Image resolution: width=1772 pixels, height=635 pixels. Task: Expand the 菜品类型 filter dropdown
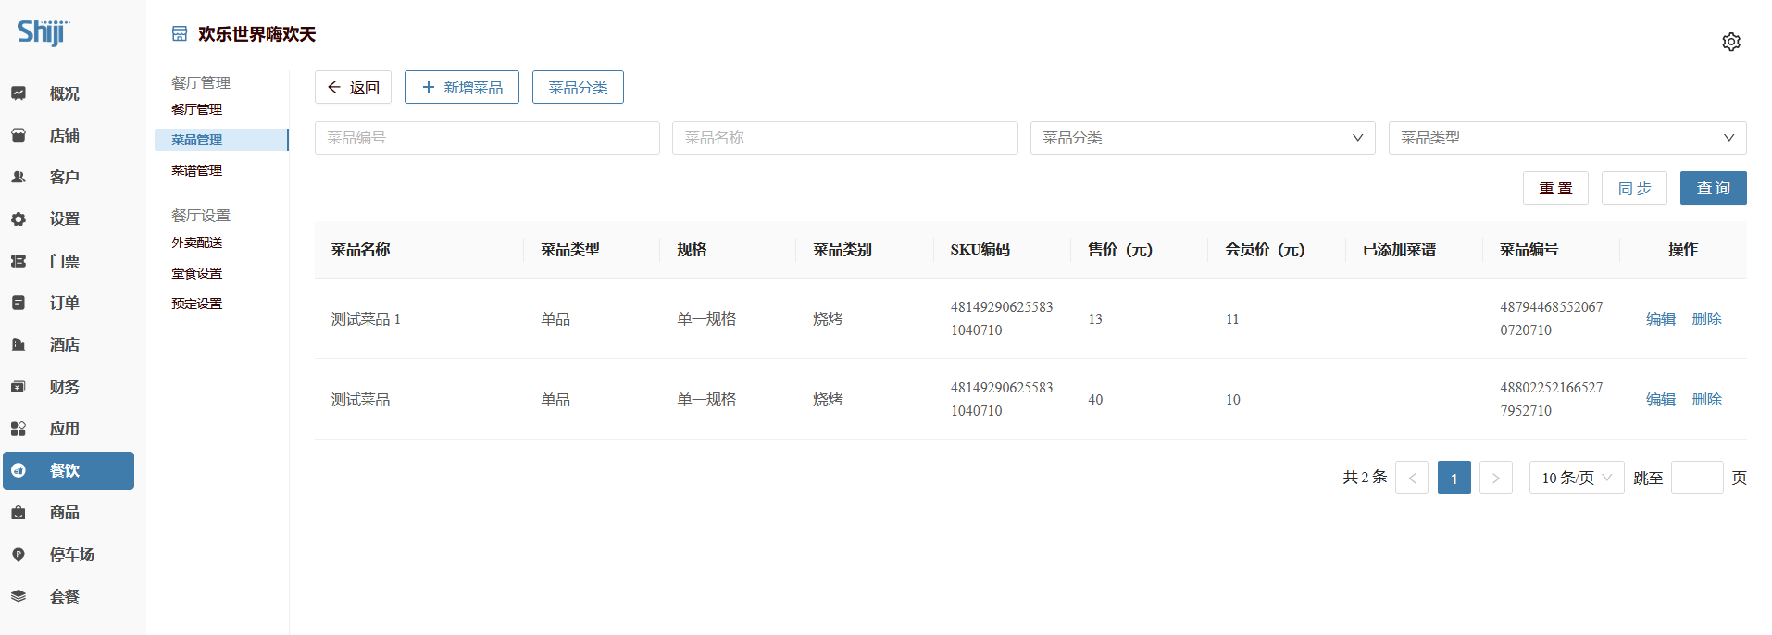click(1566, 138)
